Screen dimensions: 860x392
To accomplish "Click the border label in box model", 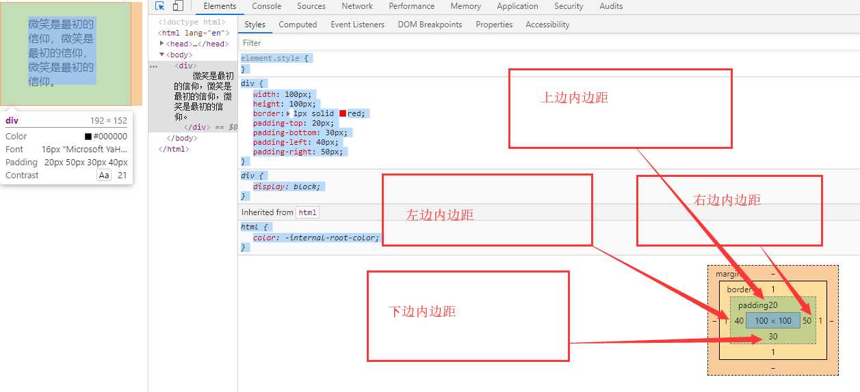I will (739, 290).
